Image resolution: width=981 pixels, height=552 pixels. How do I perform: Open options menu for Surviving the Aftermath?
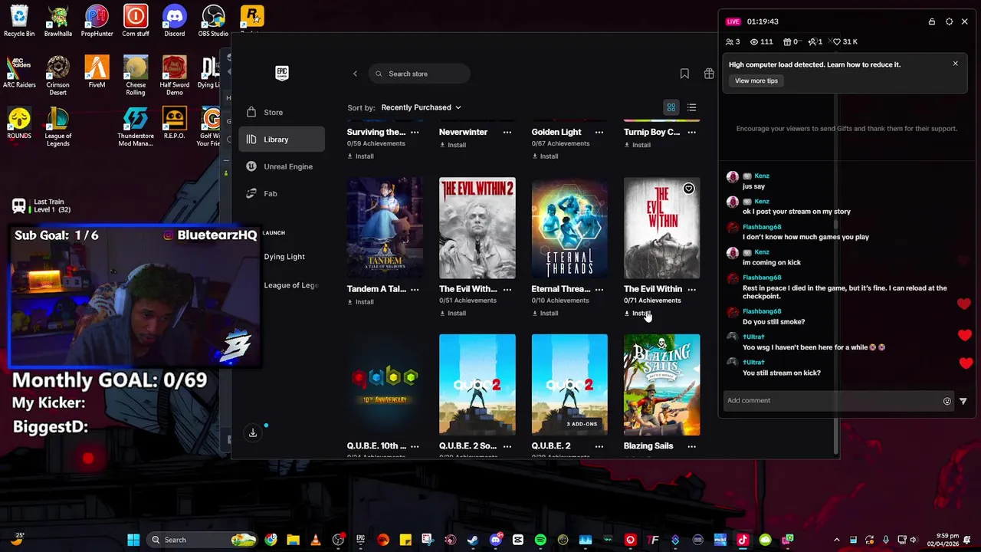(415, 132)
